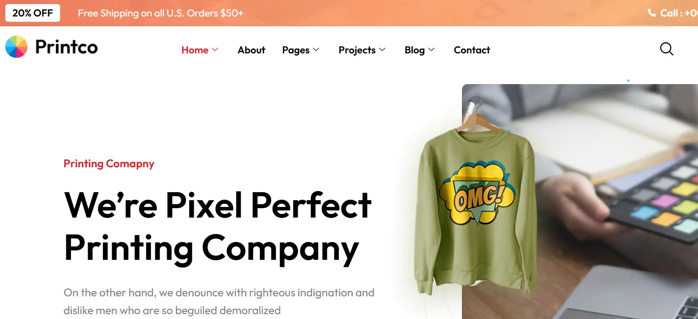Expand the Projects dropdown arrow
This screenshot has height=319, width=698.
(382, 50)
